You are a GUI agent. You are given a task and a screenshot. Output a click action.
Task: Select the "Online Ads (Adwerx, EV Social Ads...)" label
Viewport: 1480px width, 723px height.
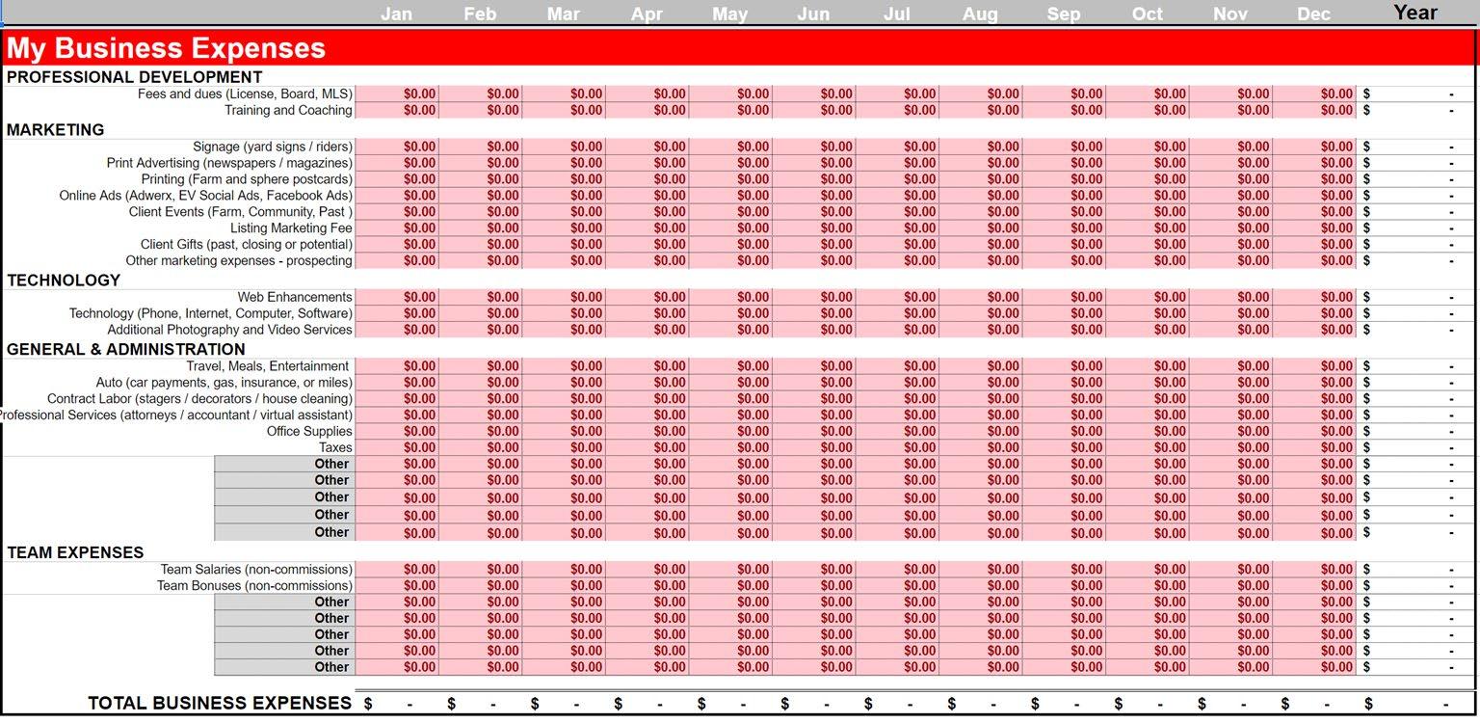(x=206, y=196)
